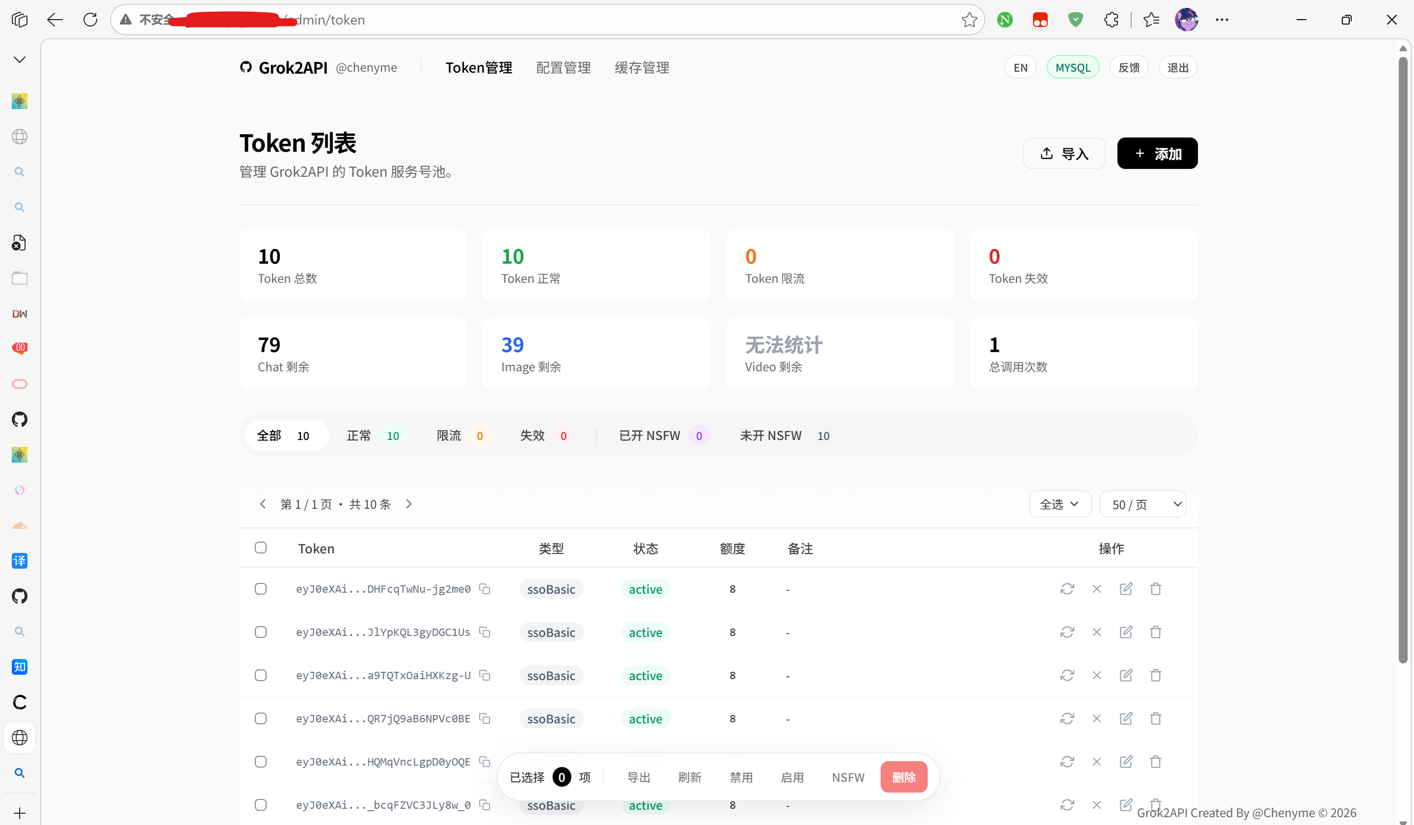
Task: Filter by 全部 tokens tab
Action: click(x=286, y=436)
